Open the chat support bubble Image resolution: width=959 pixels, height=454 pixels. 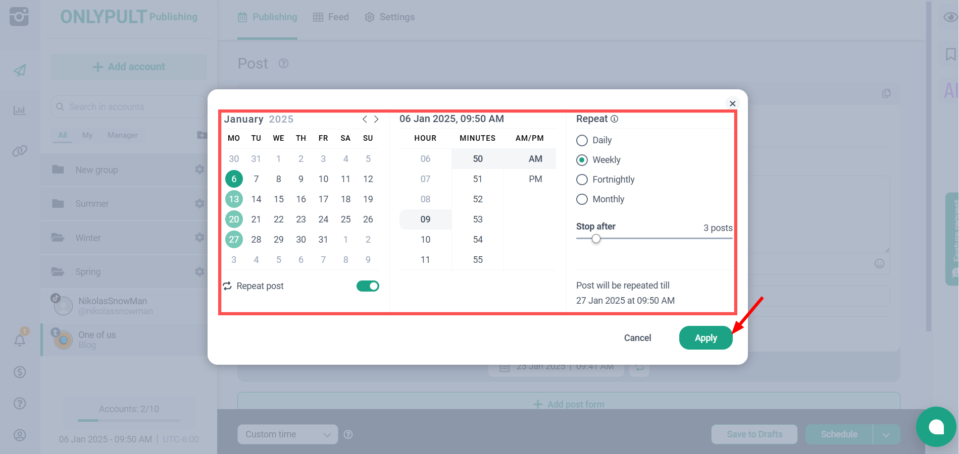(x=936, y=427)
